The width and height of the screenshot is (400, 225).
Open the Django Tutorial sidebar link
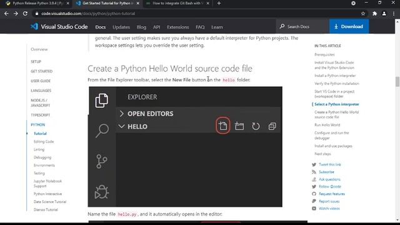tap(46, 210)
